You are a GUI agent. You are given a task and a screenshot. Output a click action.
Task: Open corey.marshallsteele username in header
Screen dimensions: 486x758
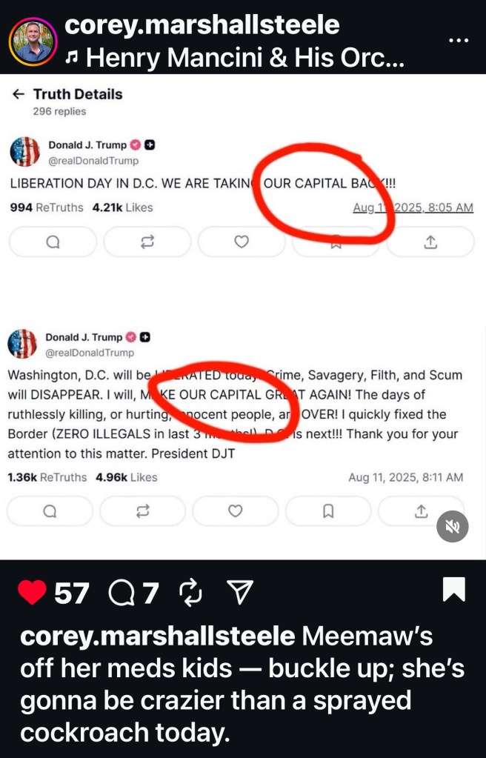pyautogui.click(x=202, y=25)
